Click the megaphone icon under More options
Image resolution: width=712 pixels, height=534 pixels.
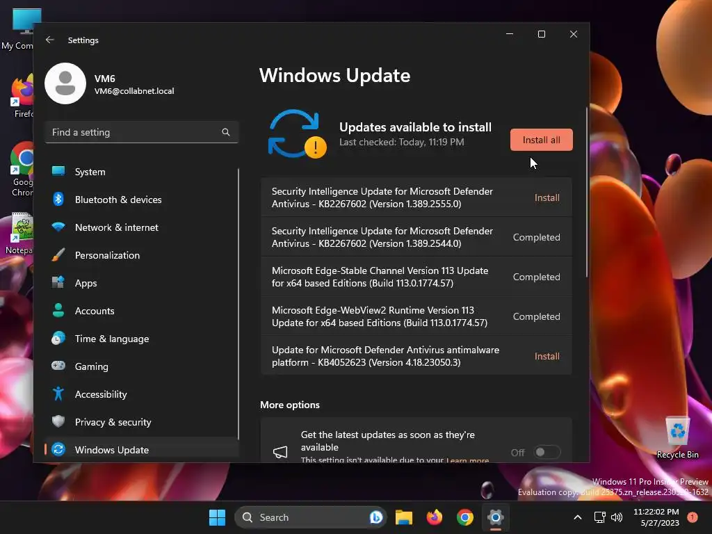coord(280,452)
